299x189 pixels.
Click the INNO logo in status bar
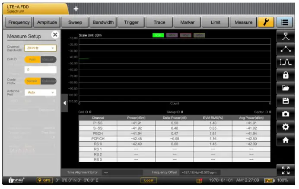(x=16, y=180)
